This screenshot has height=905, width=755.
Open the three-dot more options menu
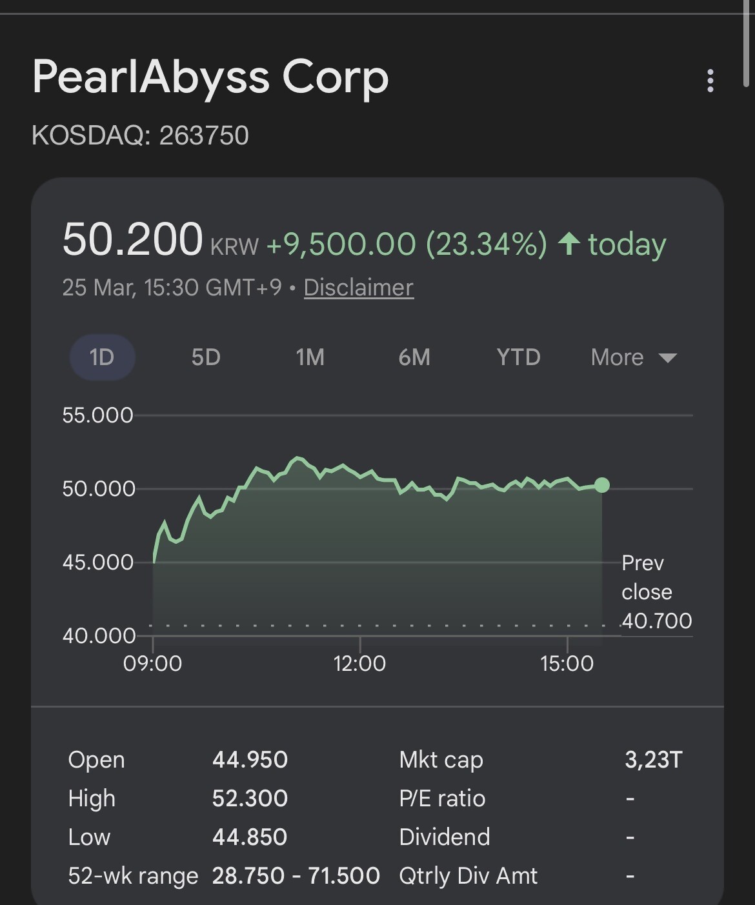(710, 81)
